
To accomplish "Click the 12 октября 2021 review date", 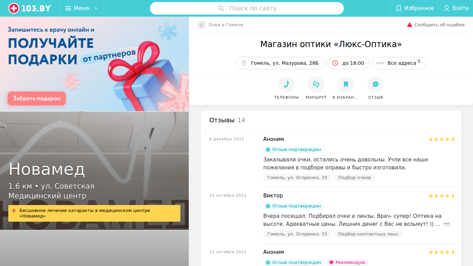I will click(x=228, y=252).
